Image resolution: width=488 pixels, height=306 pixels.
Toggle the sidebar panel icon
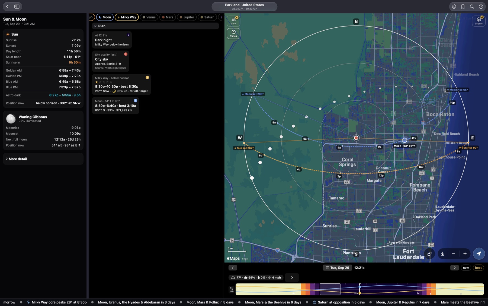click(x=17, y=7)
